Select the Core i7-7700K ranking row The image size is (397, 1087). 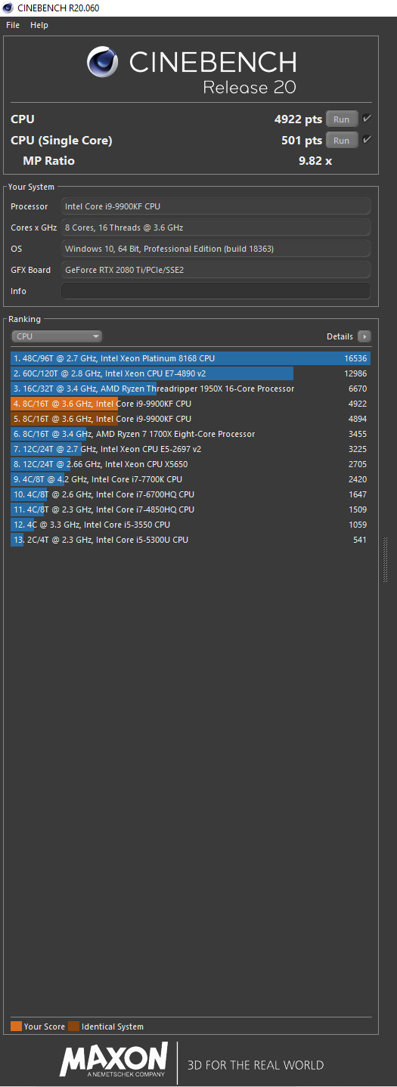[191, 479]
